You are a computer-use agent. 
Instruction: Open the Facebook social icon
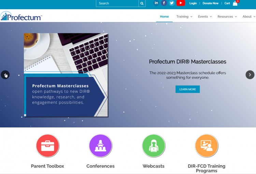(x=164, y=3)
